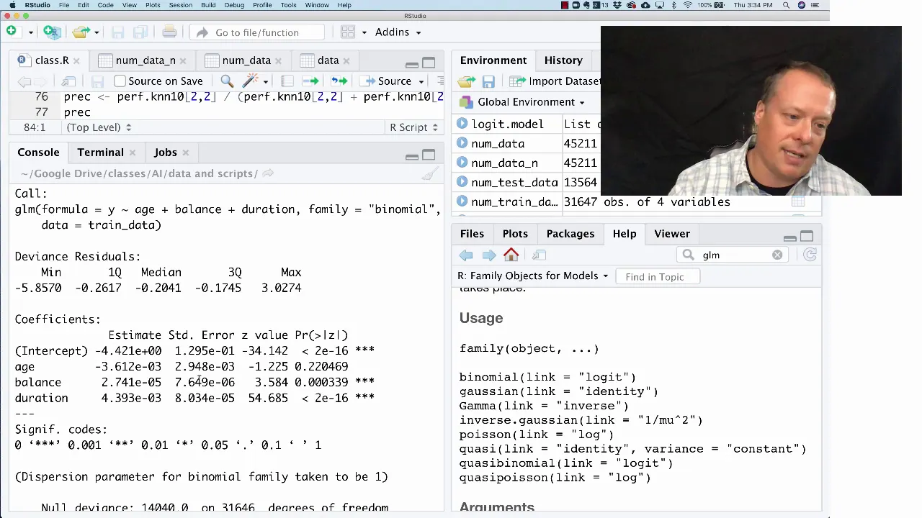Close the class.R tab
The height and width of the screenshot is (518, 922).
(x=76, y=61)
